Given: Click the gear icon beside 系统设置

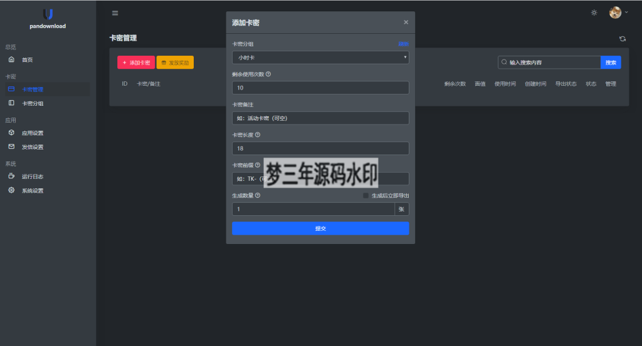Looking at the screenshot, I should pyautogui.click(x=11, y=190).
